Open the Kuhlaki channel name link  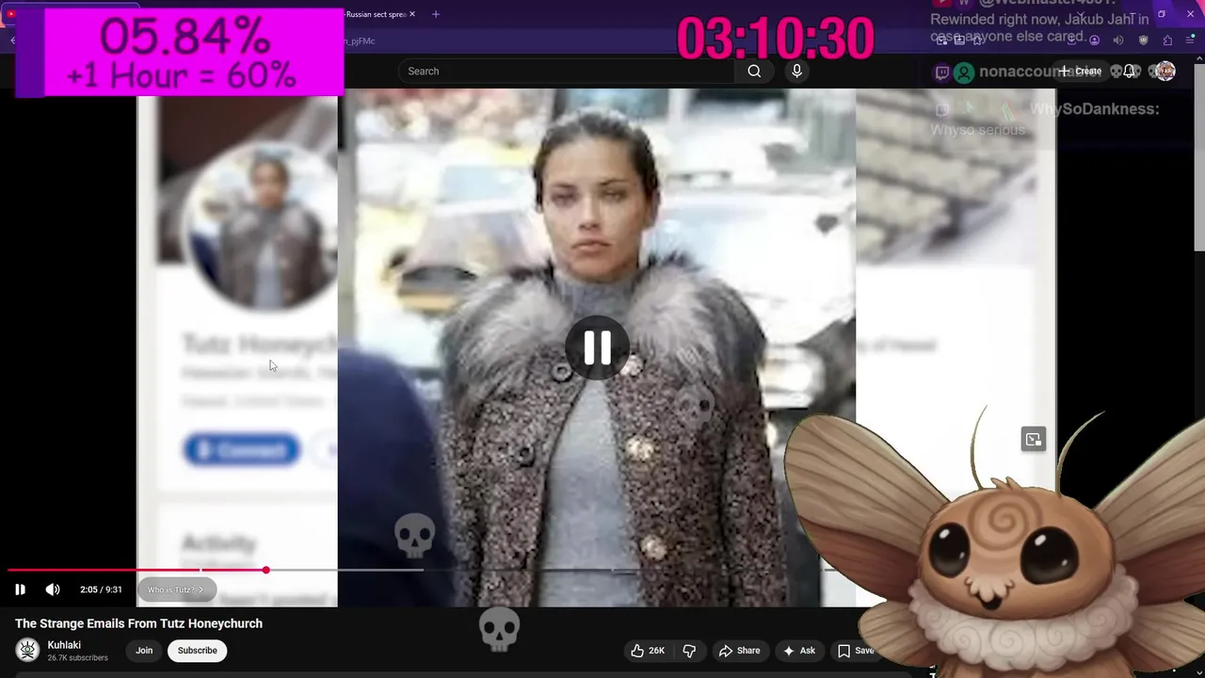pos(64,645)
